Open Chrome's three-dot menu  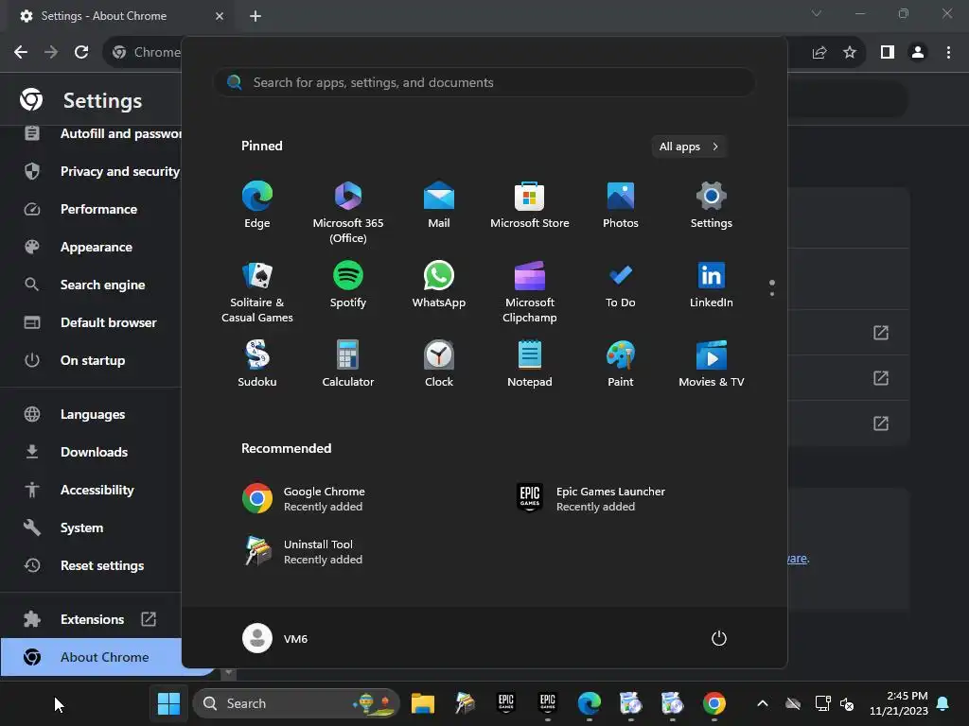[x=948, y=52]
